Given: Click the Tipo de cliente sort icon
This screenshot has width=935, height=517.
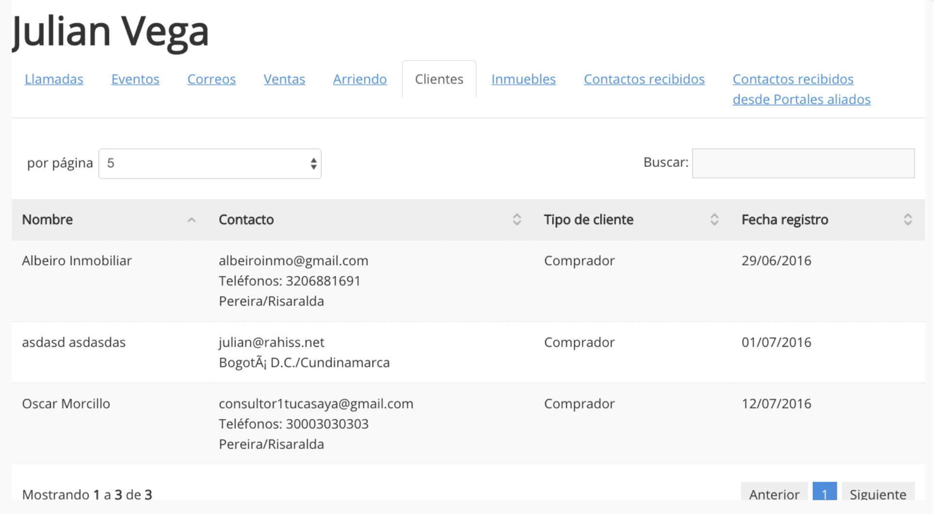Looking at the screenshot, I should (714, 220).
